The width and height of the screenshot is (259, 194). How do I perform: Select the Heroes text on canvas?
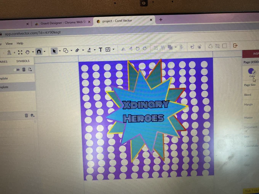point(143,118)
